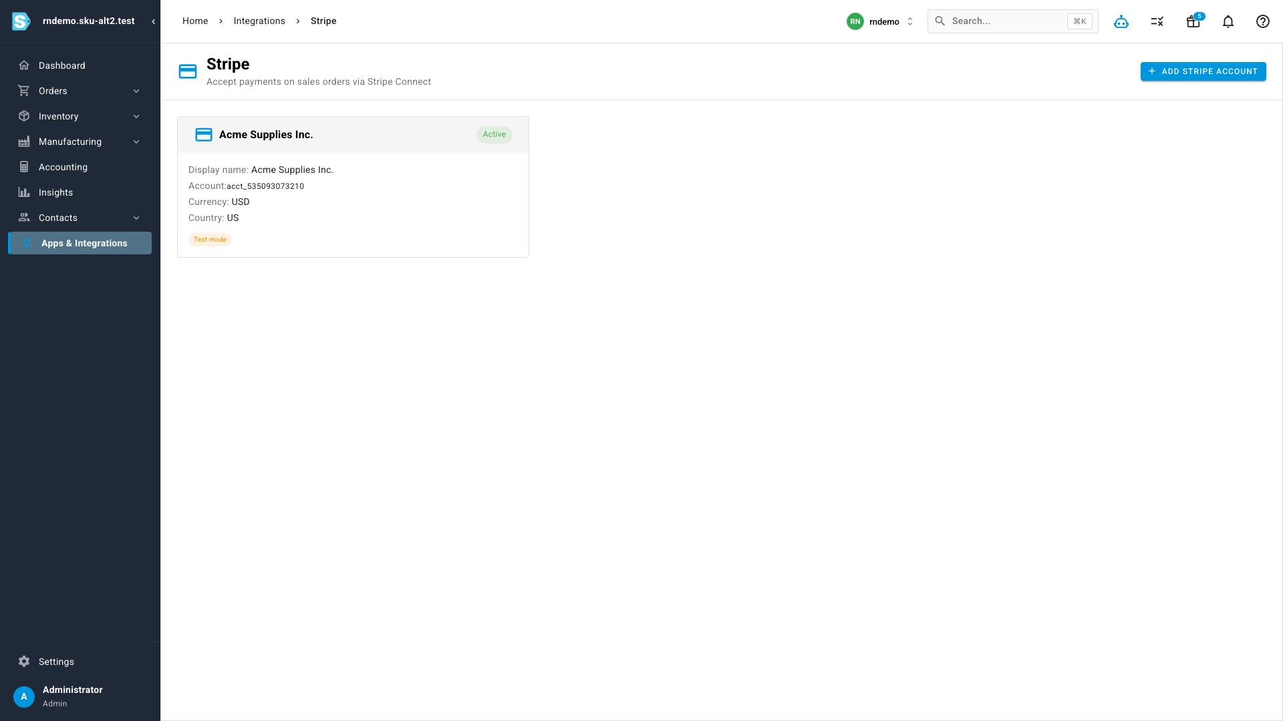Expand the Inventory submenu chevron
Viewport: 1283px width, 721px height.
(x=136, y=116)
